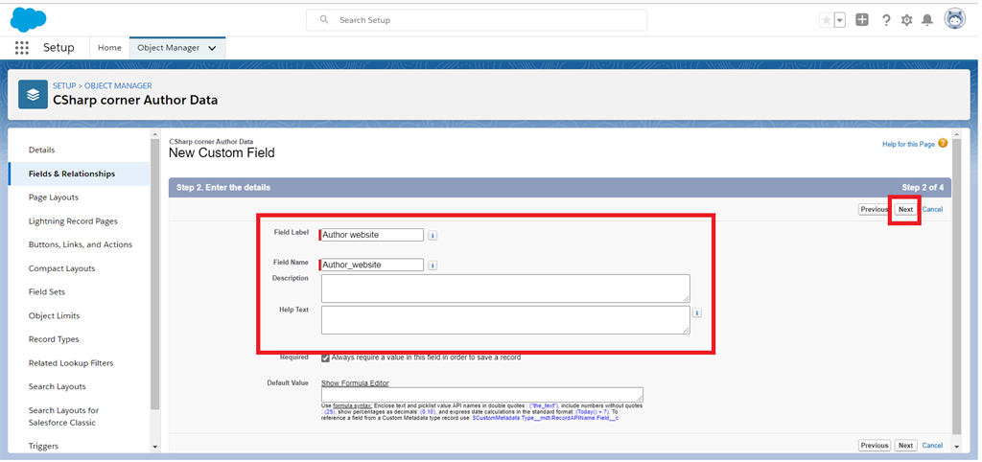Click the info icon next to Help Text
The height and width of the screenshot is (462, 982).
point(697,313)
